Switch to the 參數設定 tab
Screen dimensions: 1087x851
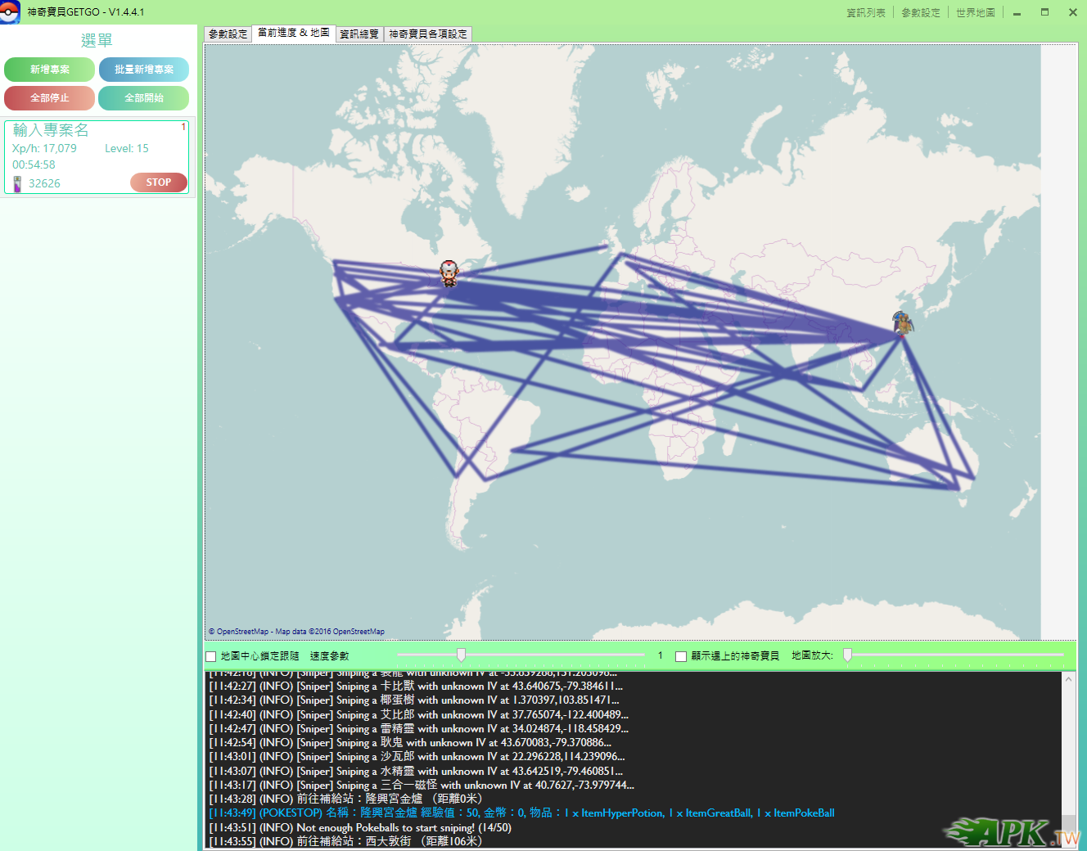click(x=228, y=34)
